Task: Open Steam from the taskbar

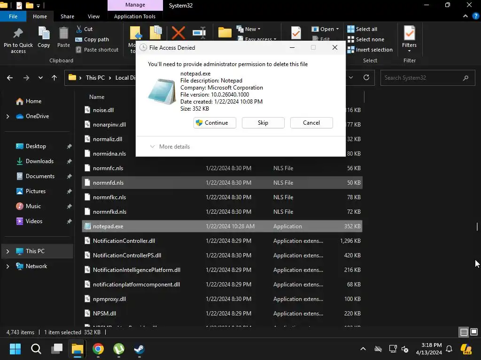Action: point(139,349)
